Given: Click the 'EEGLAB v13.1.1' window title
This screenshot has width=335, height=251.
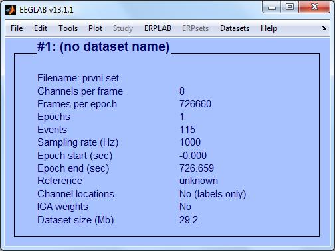Looking at the screenshot, I should point(47,10).
